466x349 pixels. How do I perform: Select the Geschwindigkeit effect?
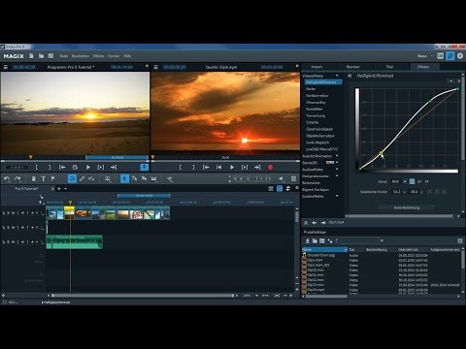[x=319, y=129]
